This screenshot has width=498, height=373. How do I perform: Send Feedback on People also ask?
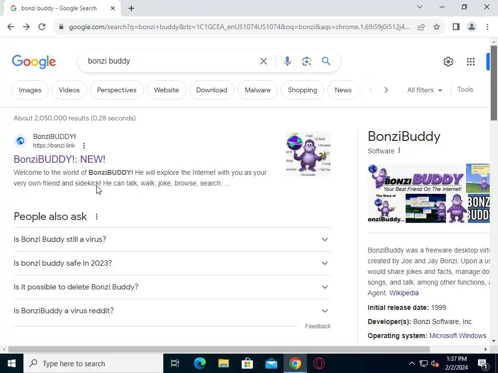point(318,326)
